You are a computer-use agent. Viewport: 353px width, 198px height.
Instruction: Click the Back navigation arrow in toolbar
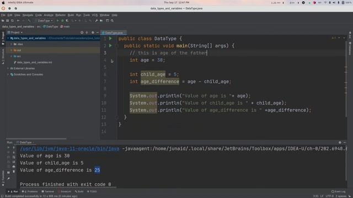click(x=18, y=21)
